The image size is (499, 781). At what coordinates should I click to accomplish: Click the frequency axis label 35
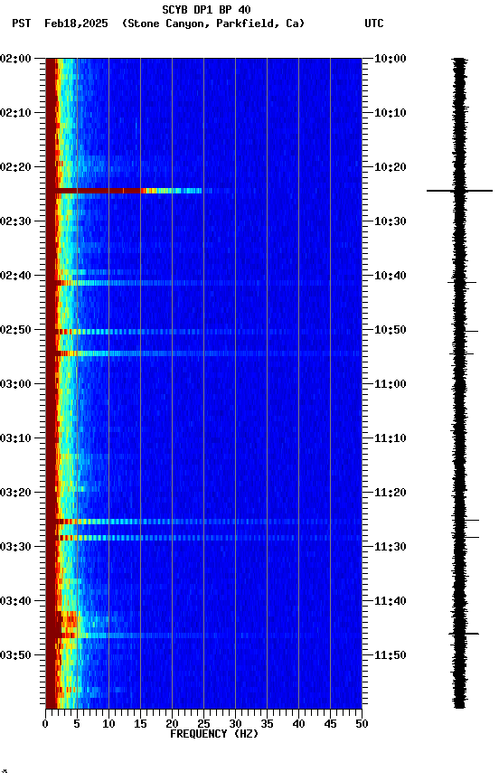click(267, 724)
